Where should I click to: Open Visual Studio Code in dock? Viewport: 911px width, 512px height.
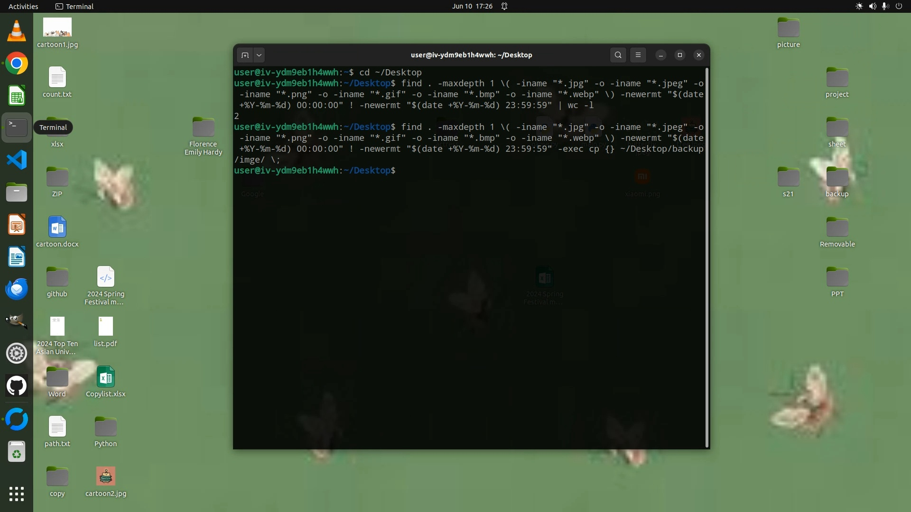[x=17, y=160]
